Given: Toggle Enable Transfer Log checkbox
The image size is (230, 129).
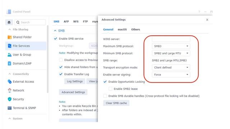Looking at the screenshot, I should pyautogui.click(x=61, y=74).
